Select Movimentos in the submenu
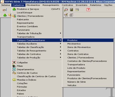The image size is (115, 97). click(x=88, y=44)
